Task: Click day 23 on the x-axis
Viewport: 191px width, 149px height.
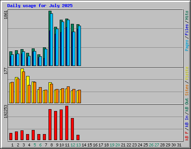Action: (134, 145)
